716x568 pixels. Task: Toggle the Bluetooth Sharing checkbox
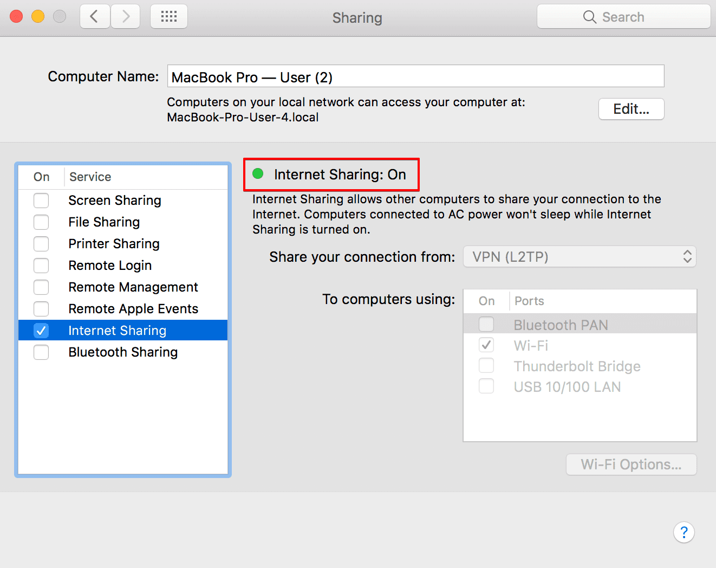41,352
